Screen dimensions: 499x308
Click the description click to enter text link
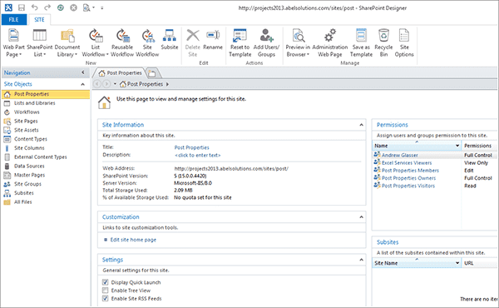(197, 155)
